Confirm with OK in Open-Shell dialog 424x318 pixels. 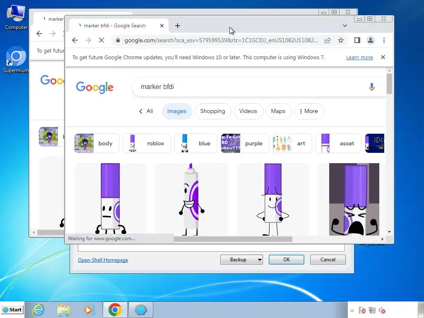pyautogui.click(x=287, y=260)
